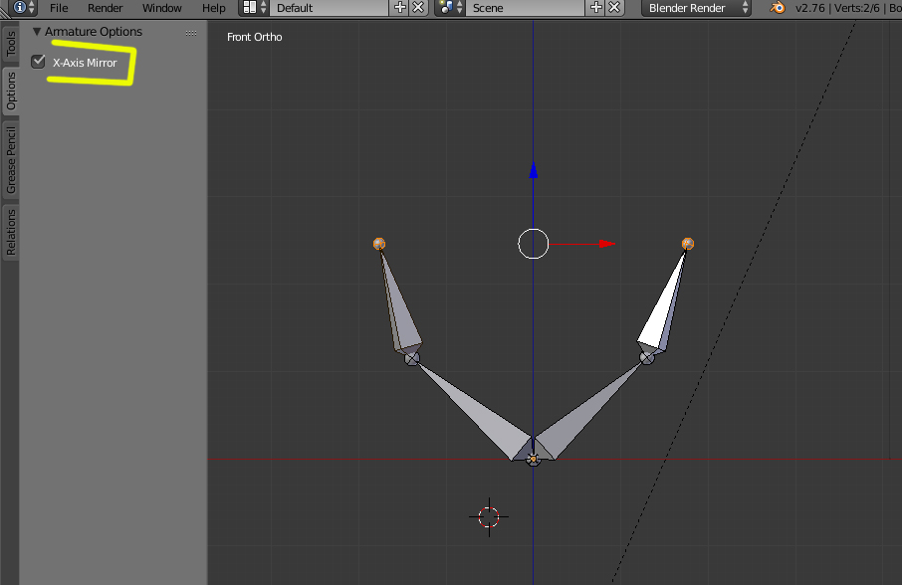
Task: Collapse the Armature Options panel
Action: tap(37, 32)
